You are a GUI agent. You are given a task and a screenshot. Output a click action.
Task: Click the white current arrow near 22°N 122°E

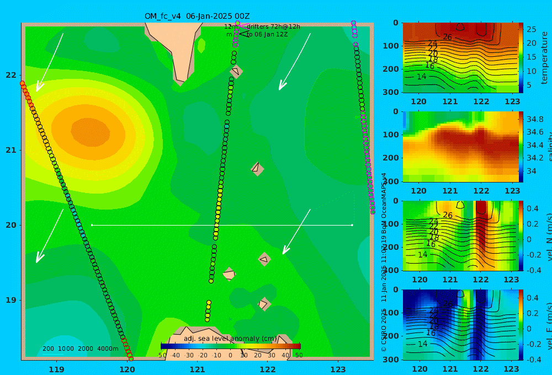coord(295,62)
